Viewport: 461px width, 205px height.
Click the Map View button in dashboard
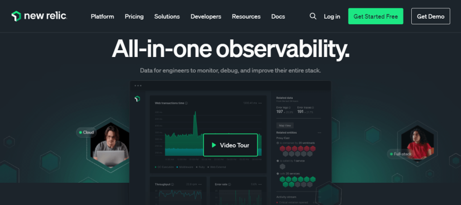point(285,125)
